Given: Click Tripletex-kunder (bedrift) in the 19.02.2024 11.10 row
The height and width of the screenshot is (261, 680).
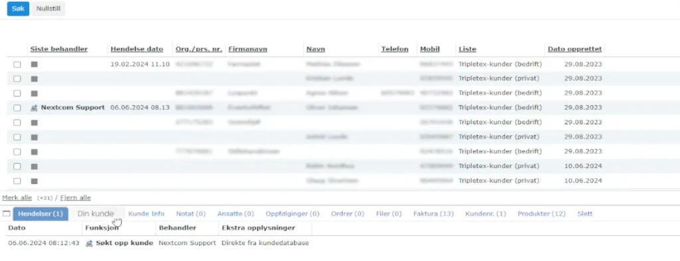Looking at the screenshot, I should (501, 64).
